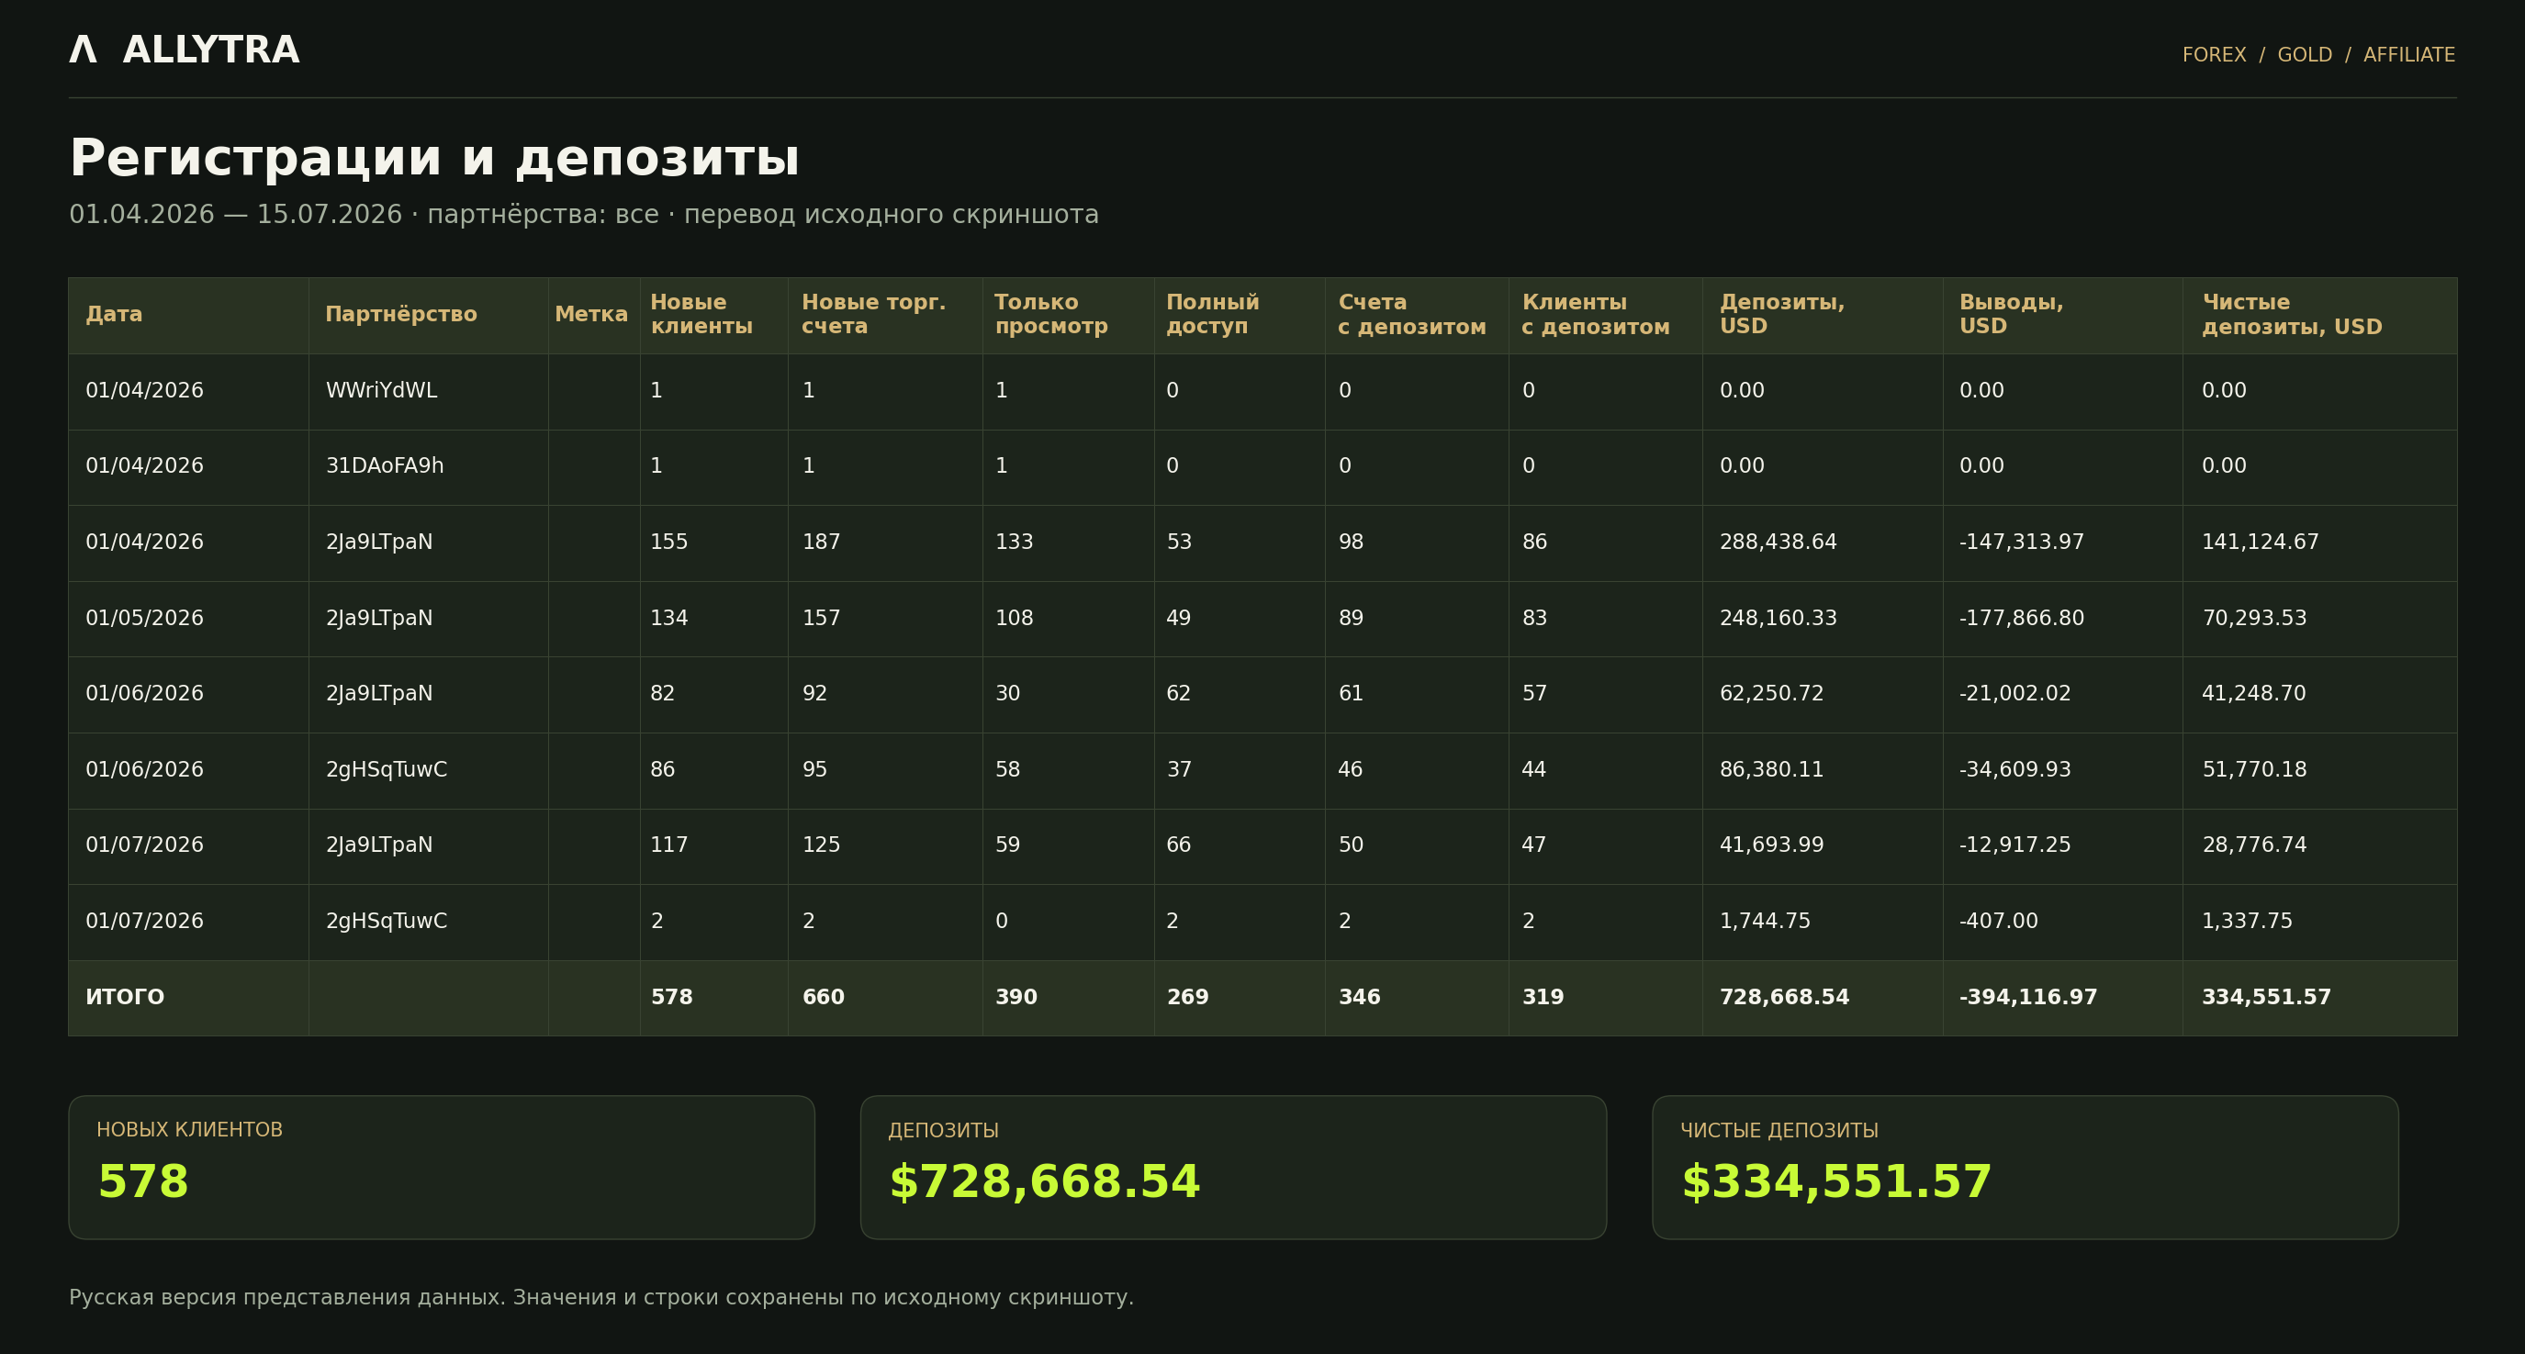Viewport: 2525px width, 1354px height.
Task: Click the withdrawal value -177,866.80
Action: pyautogui.click(x=2021, y=618)
